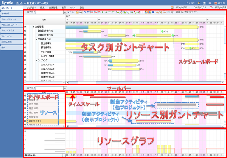Redo the last action

tap(88, 12)
